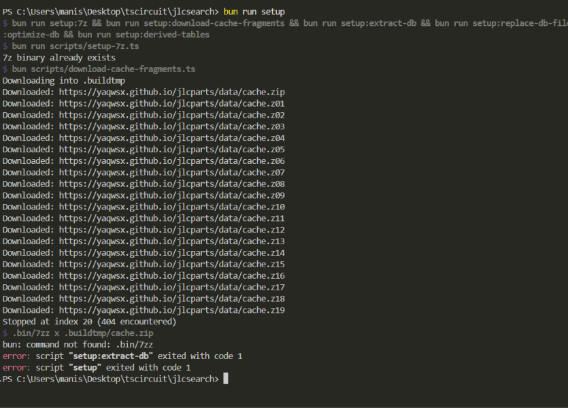The image size is (568, 408).
Task: Open the cache.z13 download URL
Action: [171, 241]
